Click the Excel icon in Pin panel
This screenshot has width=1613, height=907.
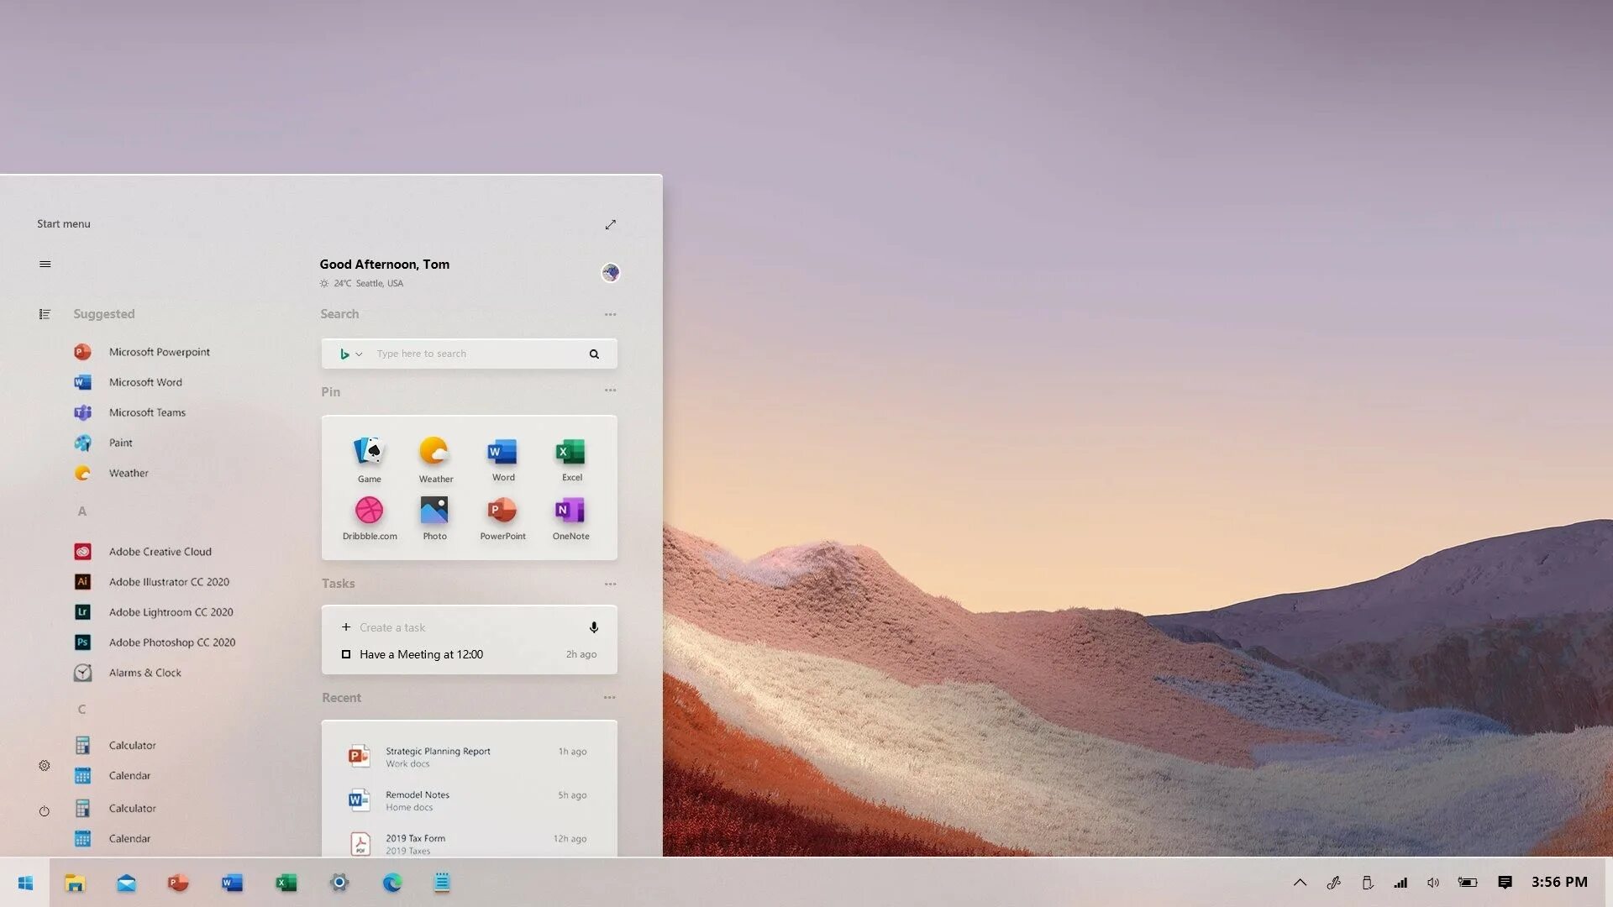[x=571, y=453]
